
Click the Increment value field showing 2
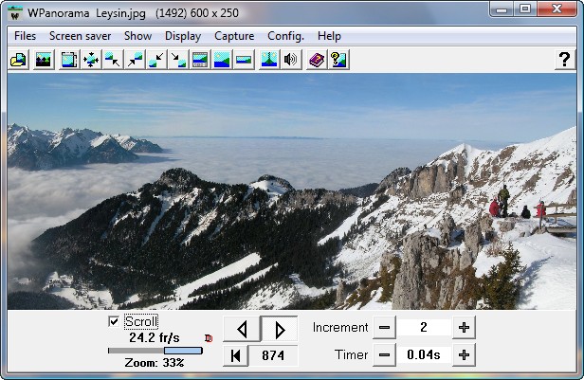click(x=424, y=328)
